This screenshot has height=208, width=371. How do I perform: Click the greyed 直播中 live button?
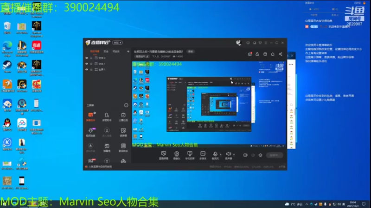click(274, 155)
